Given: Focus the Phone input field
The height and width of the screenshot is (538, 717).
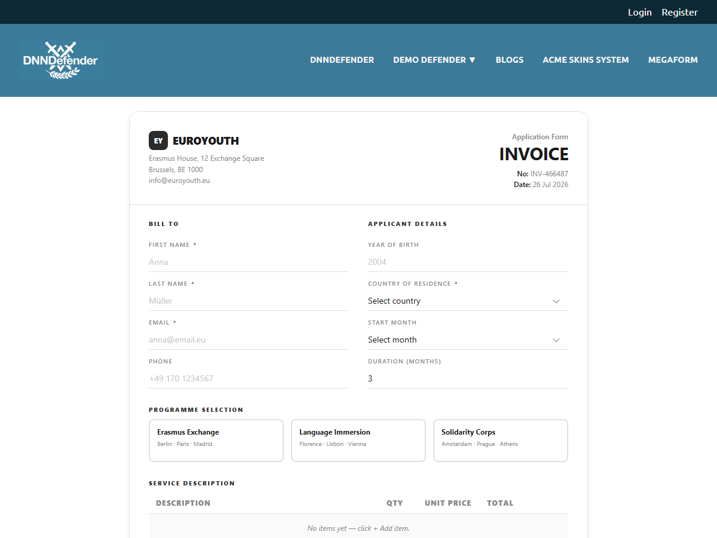Looking at the screenshot, I should click(249, 378).
